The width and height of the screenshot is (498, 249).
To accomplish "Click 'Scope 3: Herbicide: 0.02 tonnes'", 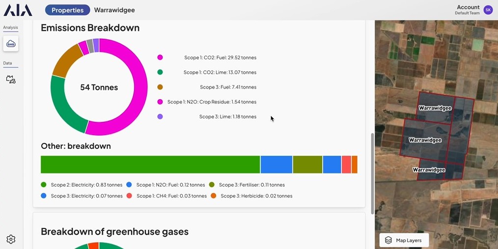I will click(256, 195).
